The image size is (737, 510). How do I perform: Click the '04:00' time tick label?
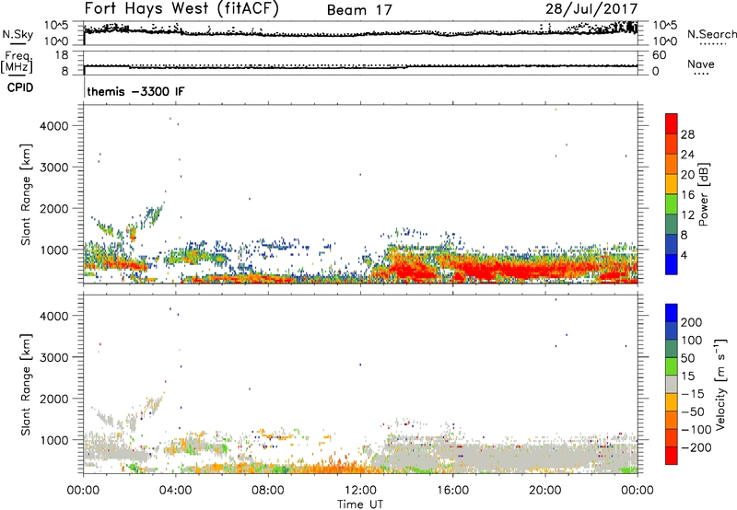[x=175, y=491]
